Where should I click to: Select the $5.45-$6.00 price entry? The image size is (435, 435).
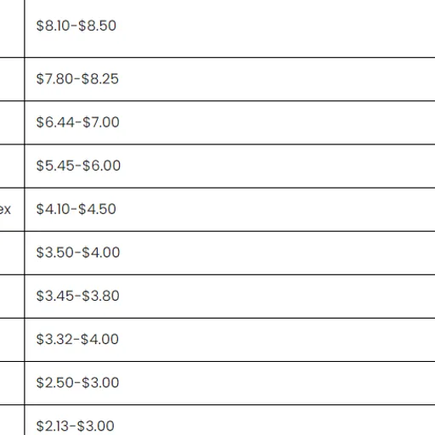click(x=78, y=166)
